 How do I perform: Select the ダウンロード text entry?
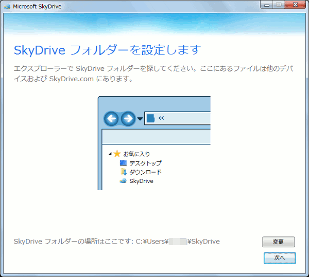coord(145,172)
